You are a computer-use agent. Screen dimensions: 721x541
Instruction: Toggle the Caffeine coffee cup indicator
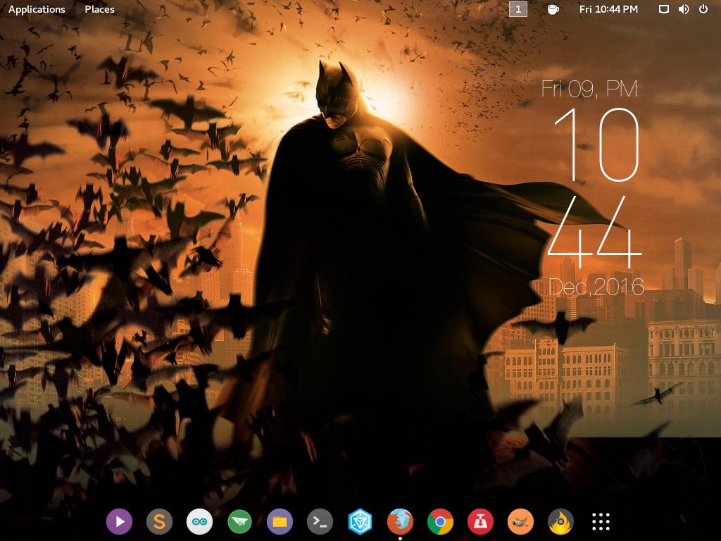pyautogui.click(x=553, y=9)
